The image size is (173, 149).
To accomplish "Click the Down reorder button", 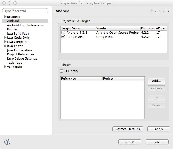I will click(157, 105).
